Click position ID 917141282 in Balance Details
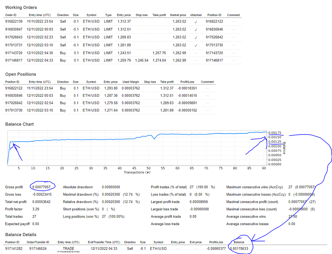Image resolution: width=332 pixels, height=254 pixels. (14, 248)
